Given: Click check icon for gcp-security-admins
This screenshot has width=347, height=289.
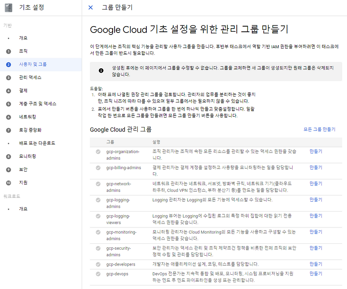Looking at the screenshot, I should pyautogui.click(x=98, y=248).
